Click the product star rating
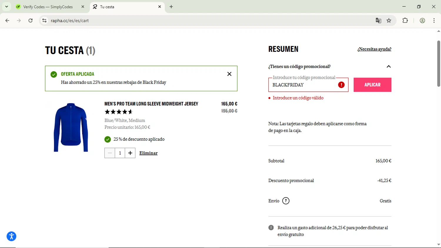The width and height of the screenshot is (441, 248). tap(119, 112)
